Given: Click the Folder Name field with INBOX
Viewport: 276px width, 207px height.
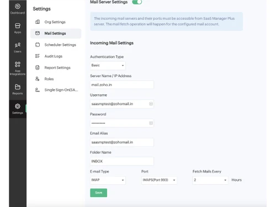Looking at the screenshot, I should [122, 161].
